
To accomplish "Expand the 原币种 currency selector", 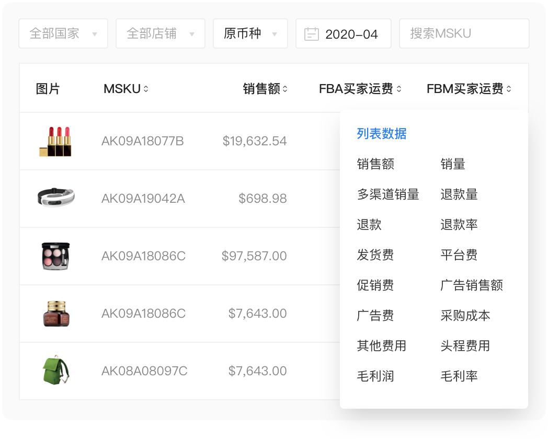I will point(250,33).
